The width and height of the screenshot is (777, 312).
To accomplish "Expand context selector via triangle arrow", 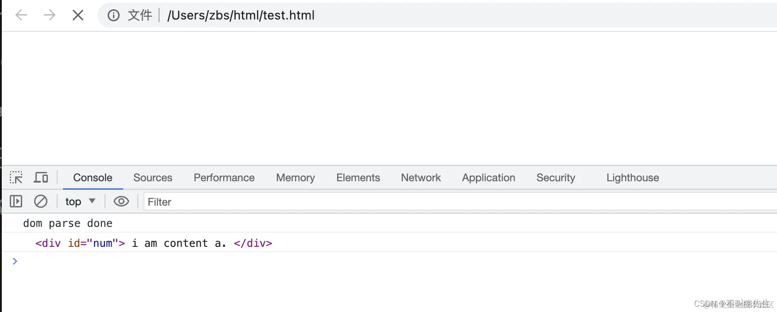I will tap(92, 201).
